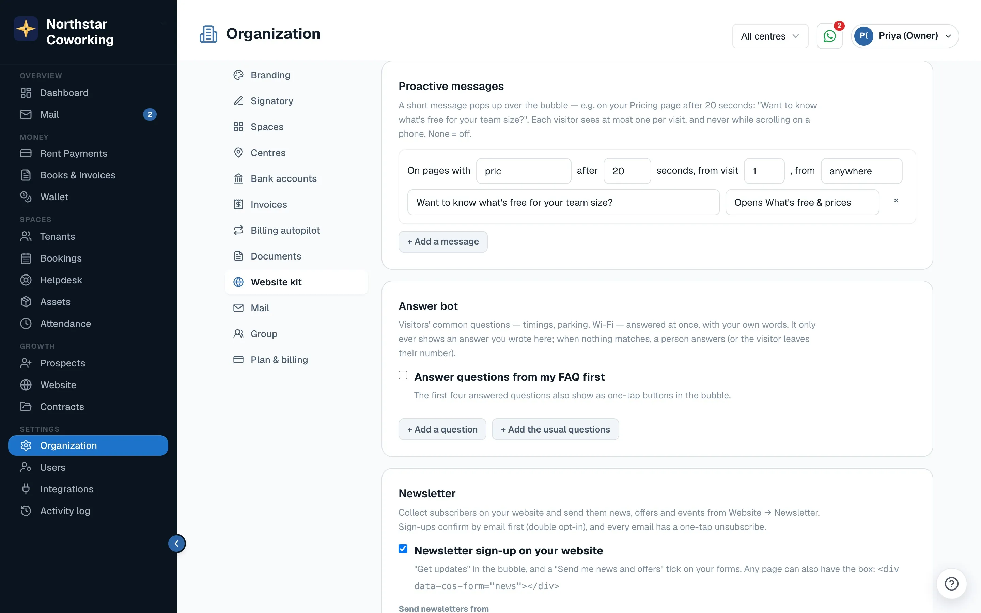Go to Organization in the sidebar
981x613 pixels.
pos(88,445)
